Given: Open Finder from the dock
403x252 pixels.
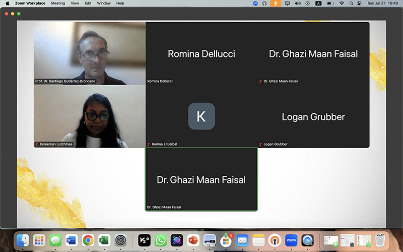Looking at the screenshot, I should point(22,240).
